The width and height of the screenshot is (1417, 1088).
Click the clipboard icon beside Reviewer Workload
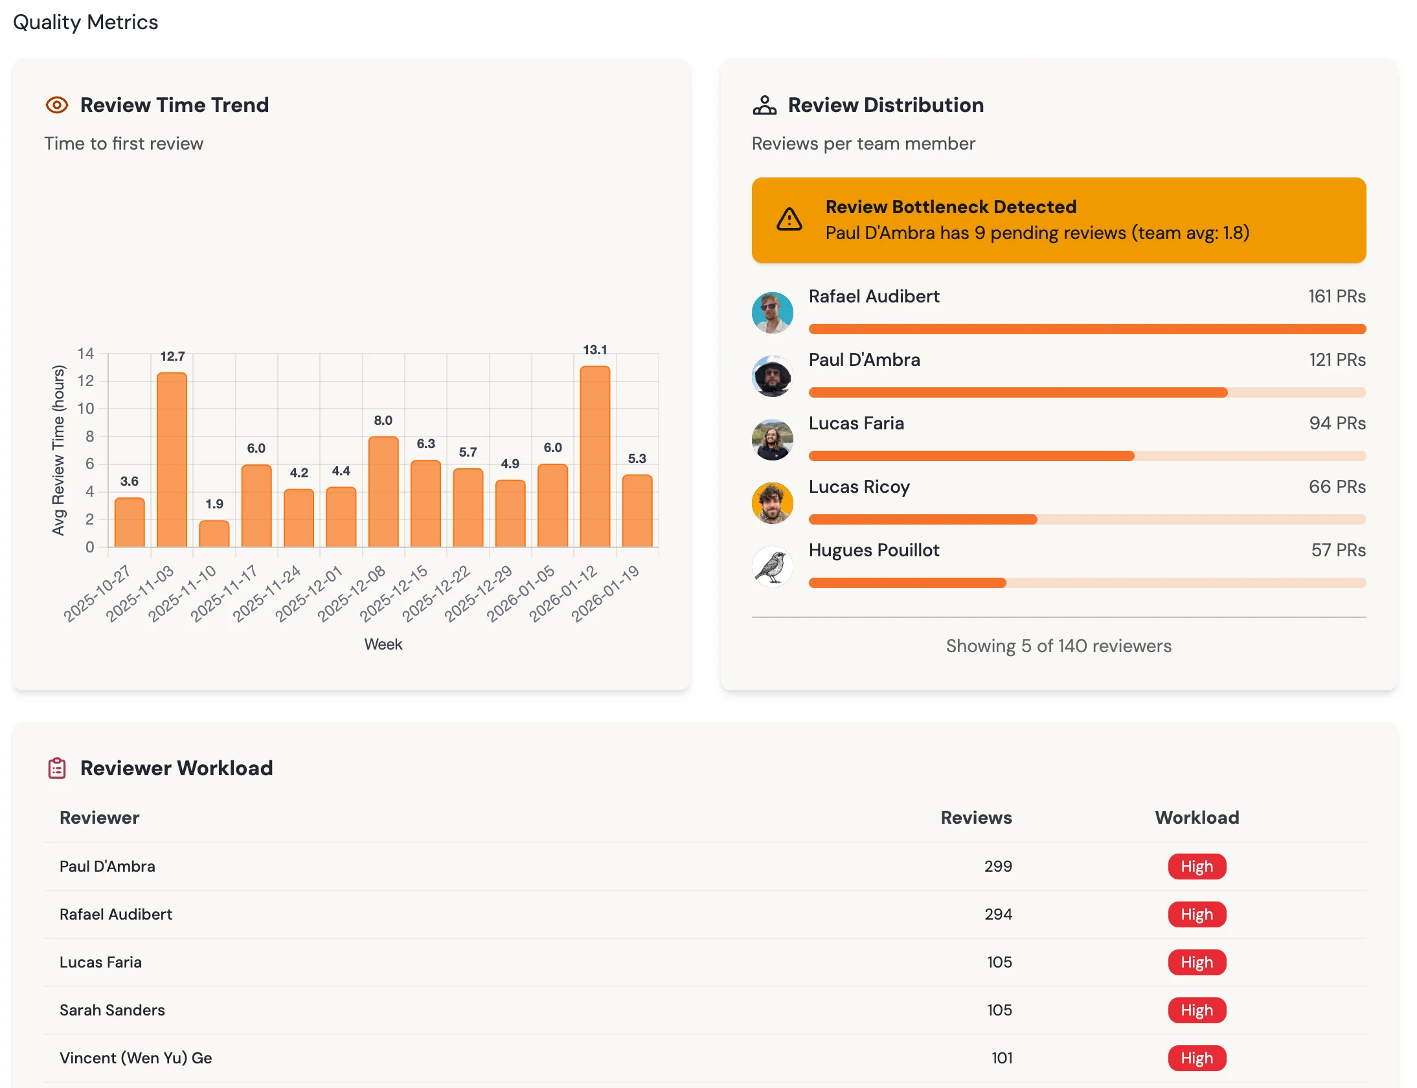point(57,768)
